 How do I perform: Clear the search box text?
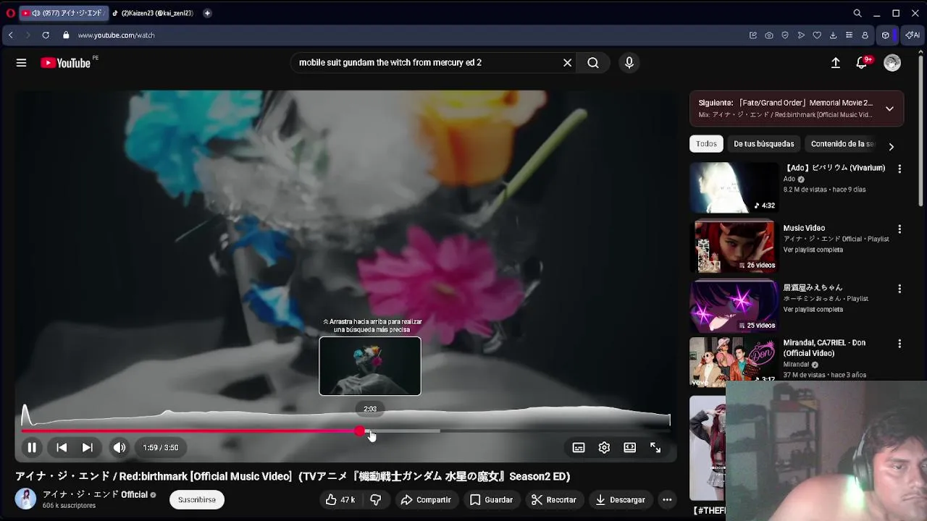point(567,63)
